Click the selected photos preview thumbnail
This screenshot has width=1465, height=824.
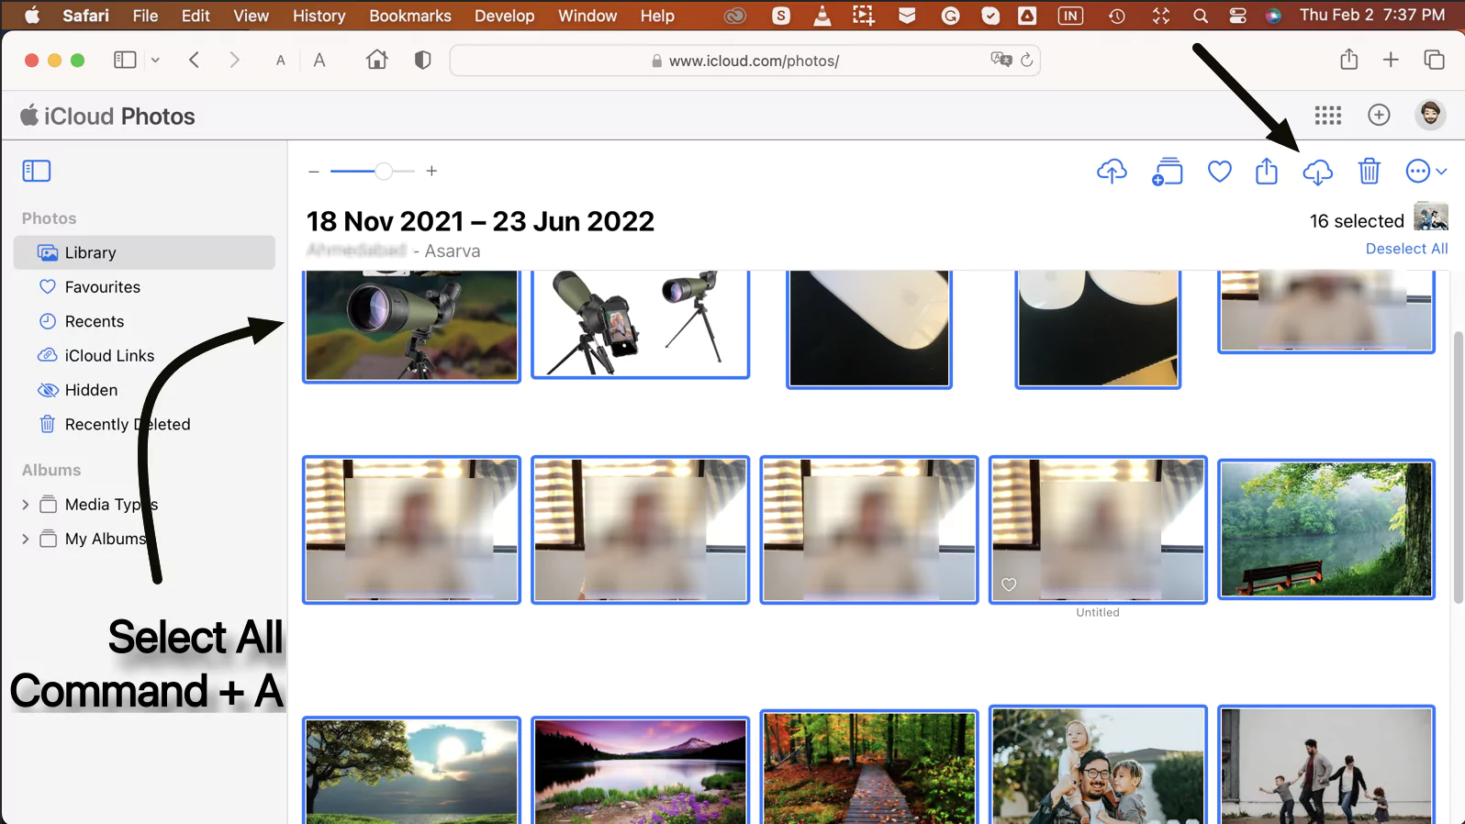coord(1430,217)
